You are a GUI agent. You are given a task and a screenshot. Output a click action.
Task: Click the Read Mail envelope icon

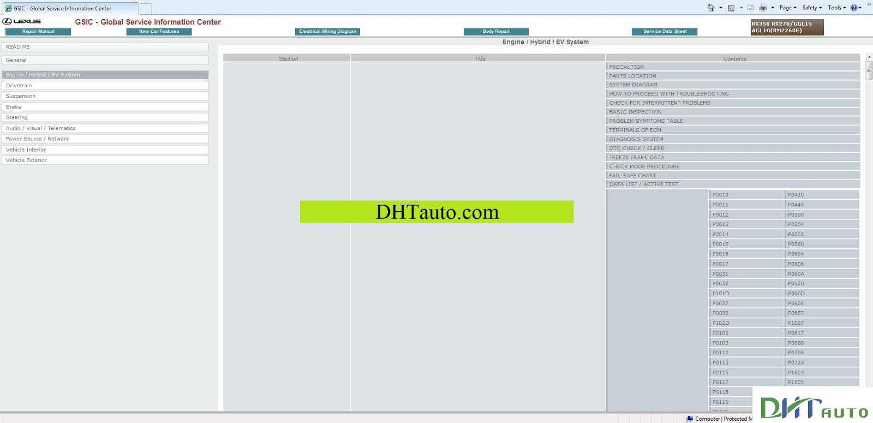coord(750,8)
